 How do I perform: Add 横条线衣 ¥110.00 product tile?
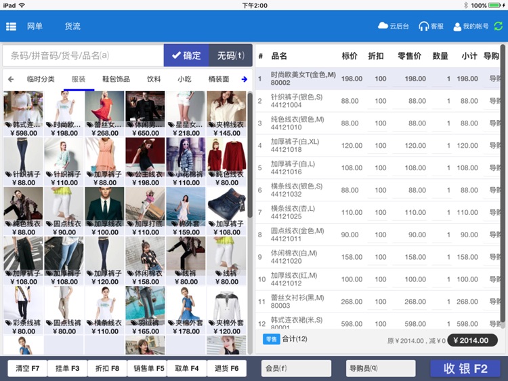tap(104, 310)
